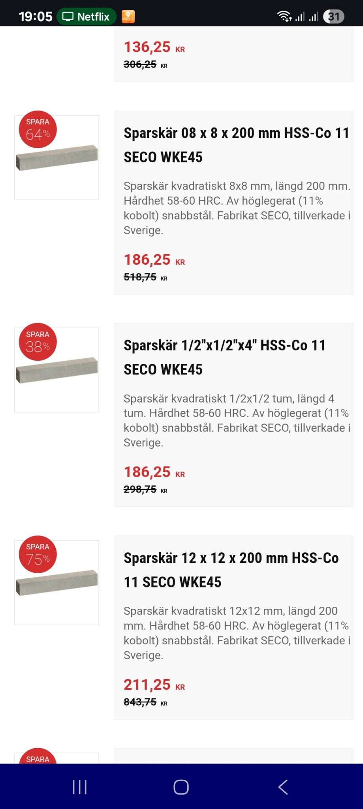Open Sparskär 1/2"x1/2"x4" product title
This screenshot has height=809, width=363.
(x=224, y=357)
